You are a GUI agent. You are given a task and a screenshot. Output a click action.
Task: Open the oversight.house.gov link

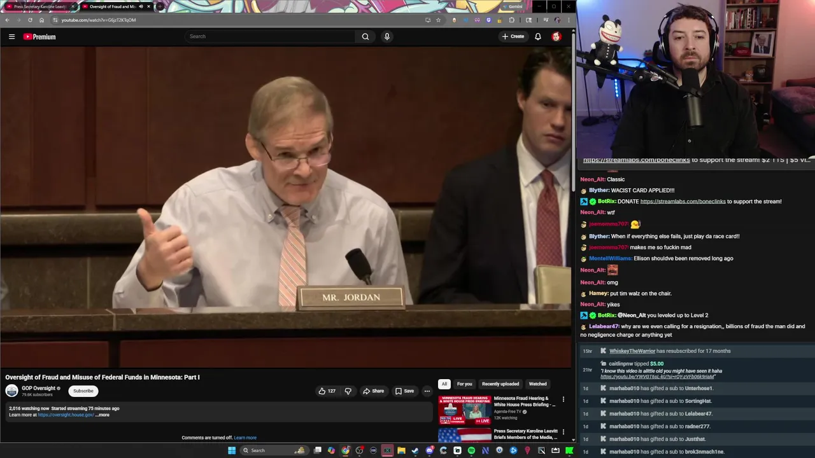(x=66, y=415)
